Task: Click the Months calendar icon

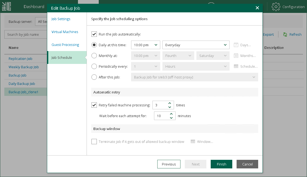Action: (x=236, y=56)
